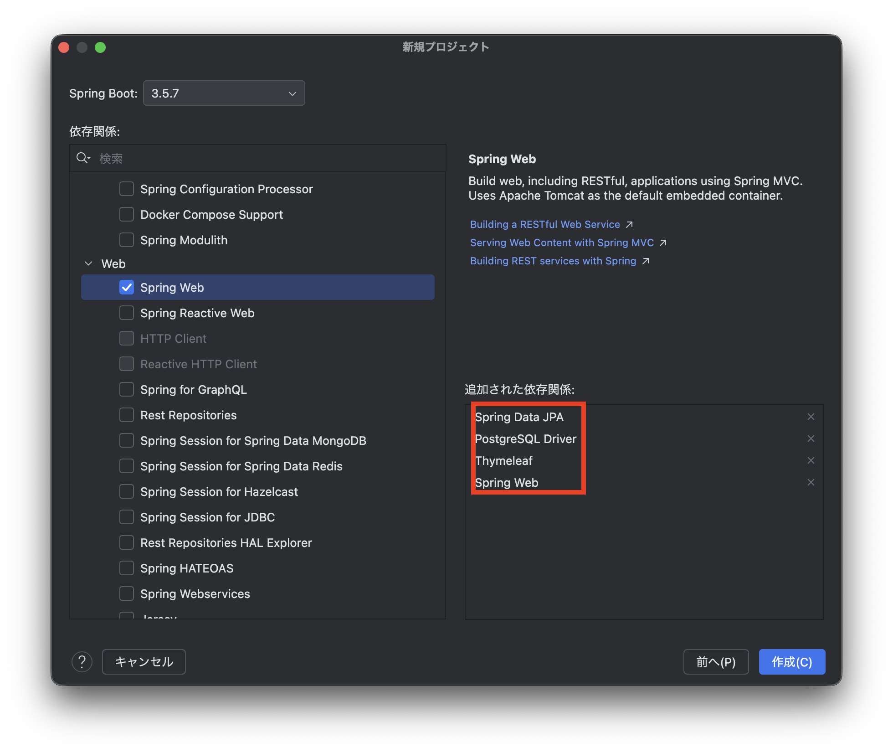Select Rest Repositories HAL Explorer entry
The width and height of the screenshot is (893, 753).
click(x=226, y=543)
